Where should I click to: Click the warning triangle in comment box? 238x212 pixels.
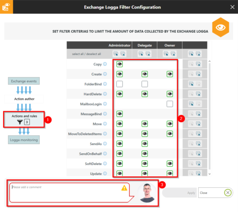124,188
